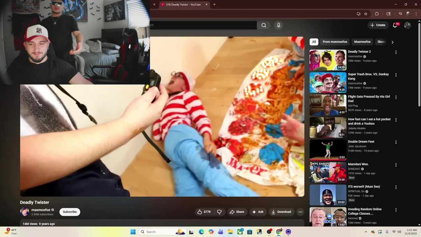The image size is (421, 237).
Task: Open maxmoefoe channel name link
Action: click(41, 210)
